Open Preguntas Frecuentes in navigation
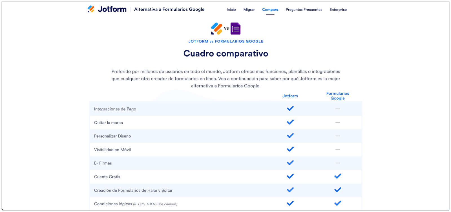 coord(304,10)
